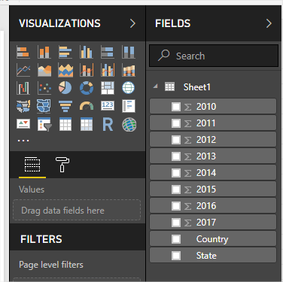Select the 100% Stacked bar chart visual
The image size is (283, 282).
click(x=108, y=52)
